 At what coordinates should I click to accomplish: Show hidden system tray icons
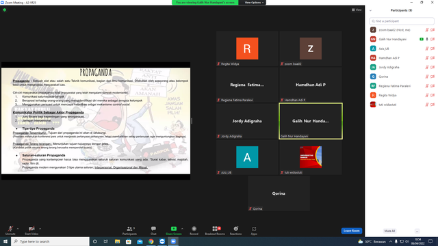pos(391,241)
